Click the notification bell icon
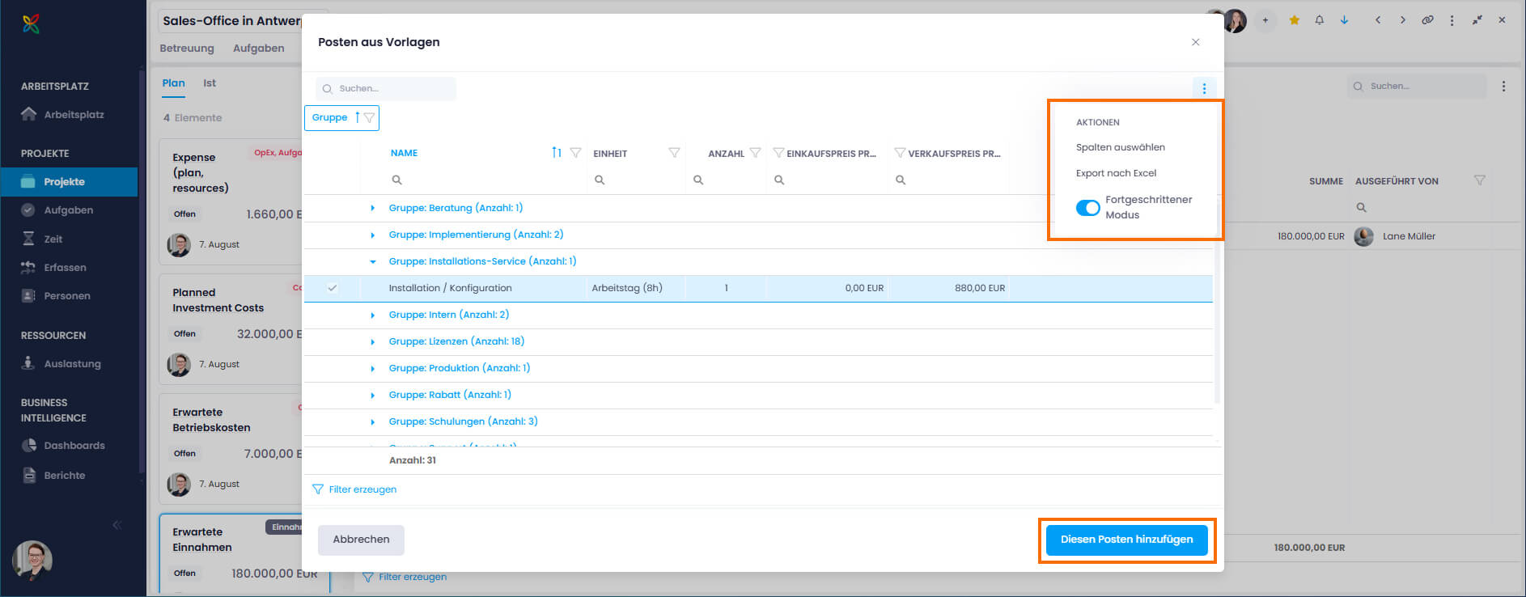 [x=1319, y=20]
